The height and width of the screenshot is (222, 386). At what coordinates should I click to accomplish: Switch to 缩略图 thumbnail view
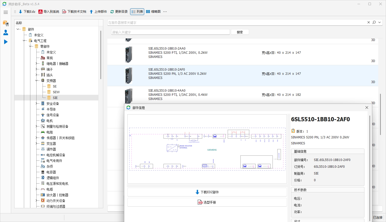point(153,12)
